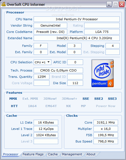Screen dimensions: 126x160
Task: Switch to the Cache tab
Action: (x=53, y=154)
